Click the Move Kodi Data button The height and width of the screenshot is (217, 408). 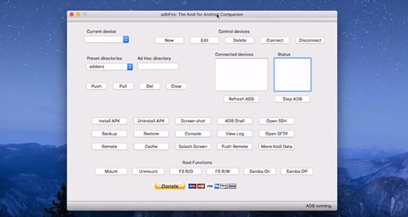[277, 147]
